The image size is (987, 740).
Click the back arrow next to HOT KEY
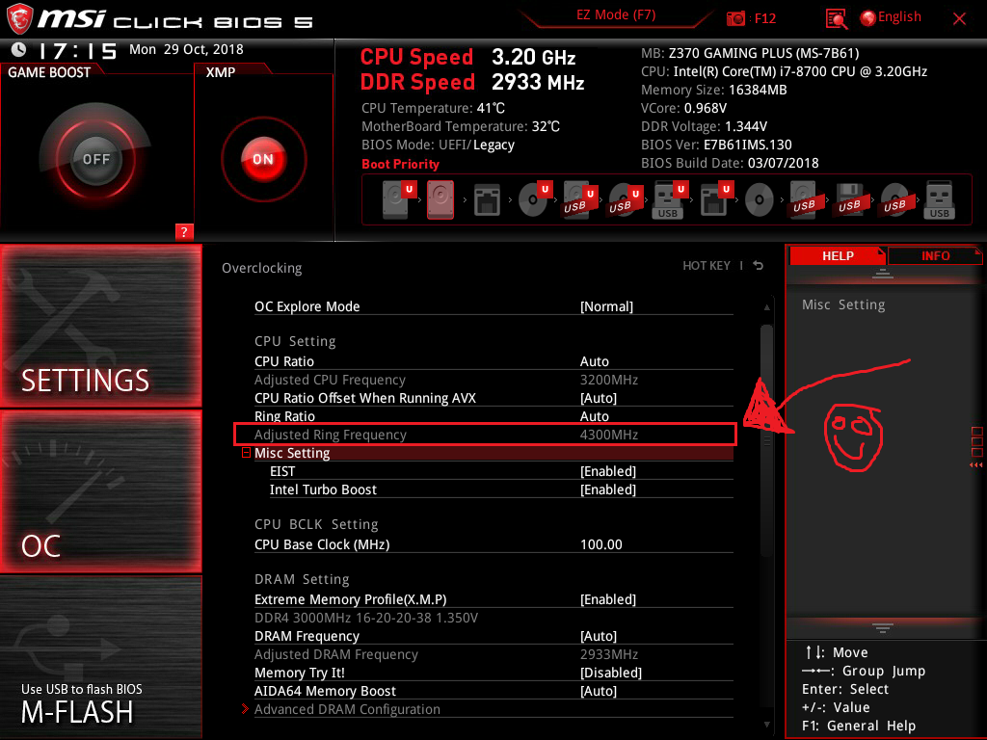coord(759,266)
